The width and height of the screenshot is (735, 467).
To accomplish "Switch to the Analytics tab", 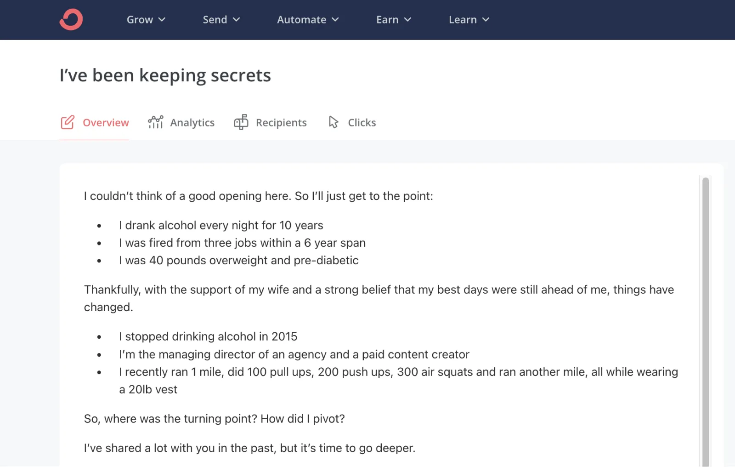I will click(x=192, y=123).
